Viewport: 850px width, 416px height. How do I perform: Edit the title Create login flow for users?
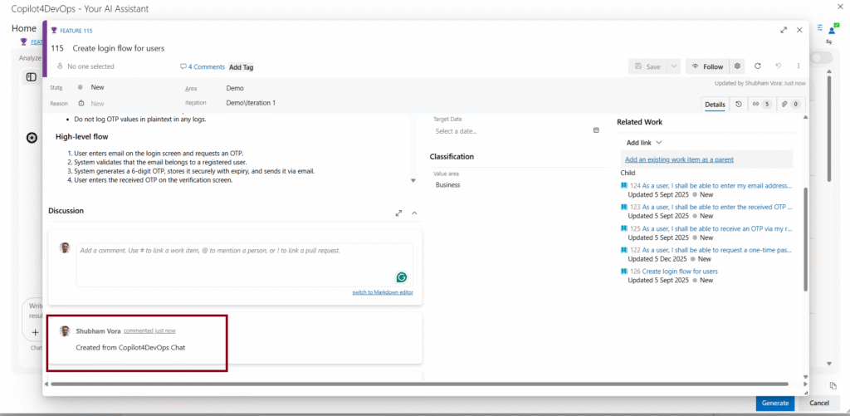[118, 48]
